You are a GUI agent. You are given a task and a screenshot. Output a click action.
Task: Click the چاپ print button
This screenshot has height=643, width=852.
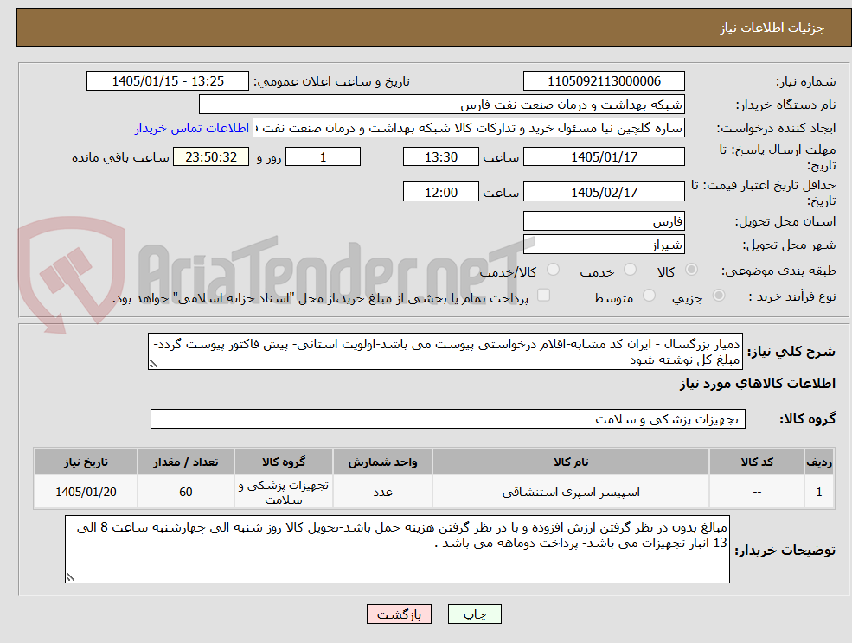[x=474, y=614]
